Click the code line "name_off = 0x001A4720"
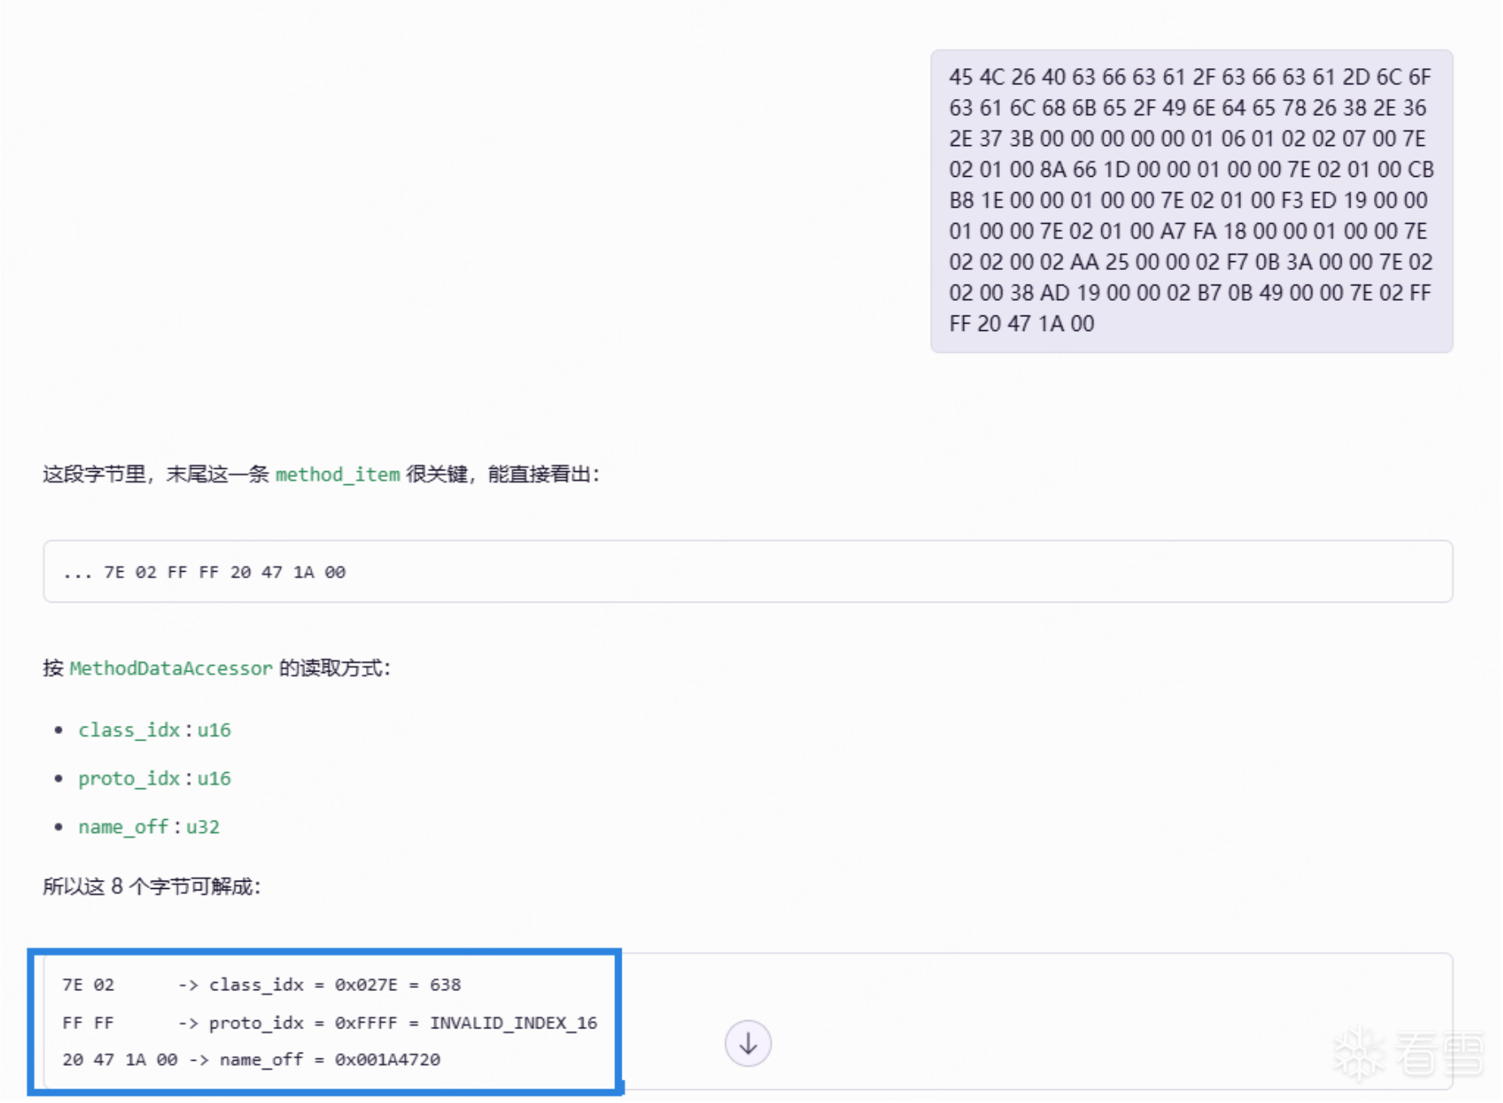This screenshot has width=1503, height=1103. pos(251,1059)
